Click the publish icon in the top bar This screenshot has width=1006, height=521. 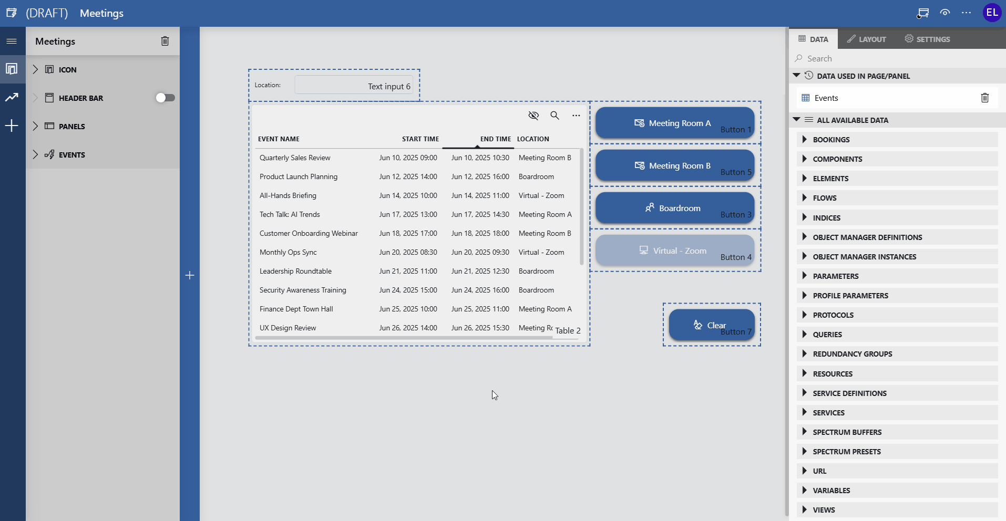click(922, 13)
